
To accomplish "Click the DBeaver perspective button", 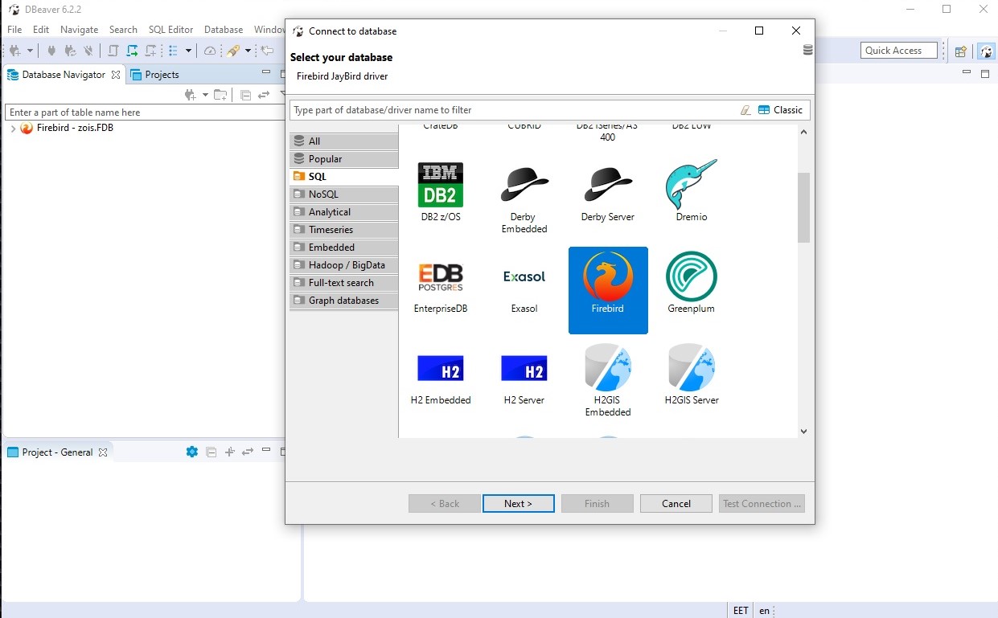I will pyautogui.click(x=987, y=51).
